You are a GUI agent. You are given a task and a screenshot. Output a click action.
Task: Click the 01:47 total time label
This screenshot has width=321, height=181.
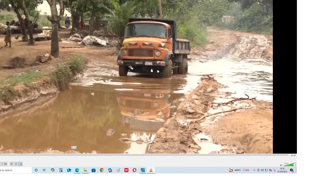pos(293,155)
